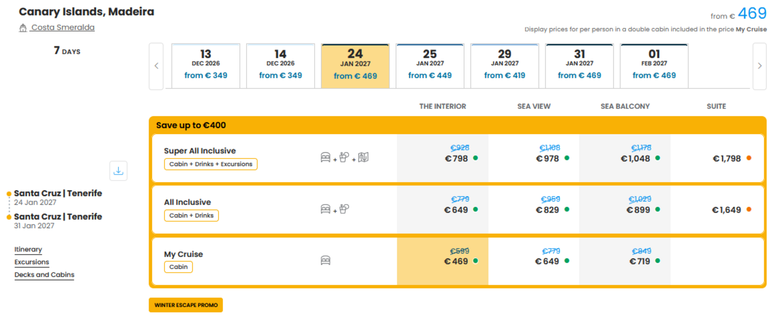Choose the 01 Feb 2027 departure date
770x317 pixels.
coord(654,66)
